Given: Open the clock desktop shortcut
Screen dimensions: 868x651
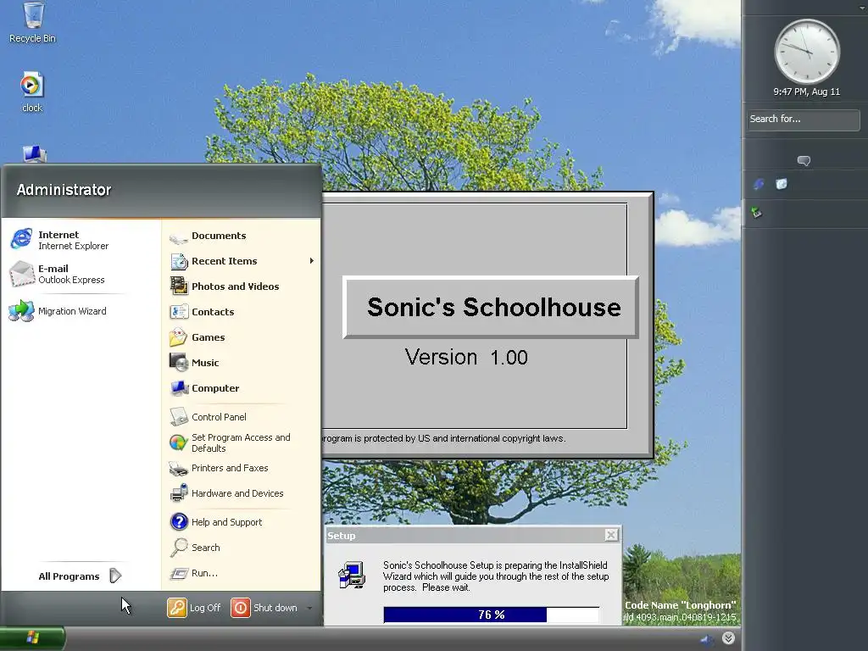Looking at the screenshot, I should (32, 92).
